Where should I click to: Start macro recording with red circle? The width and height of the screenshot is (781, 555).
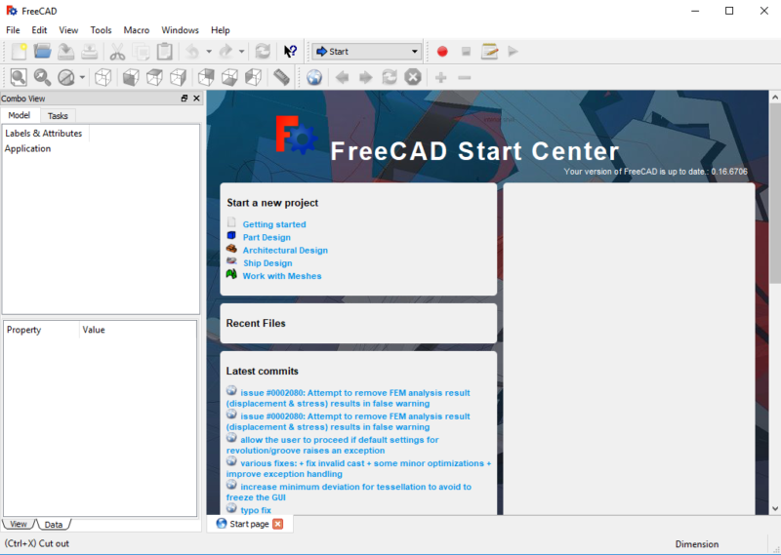pos(442,52)
